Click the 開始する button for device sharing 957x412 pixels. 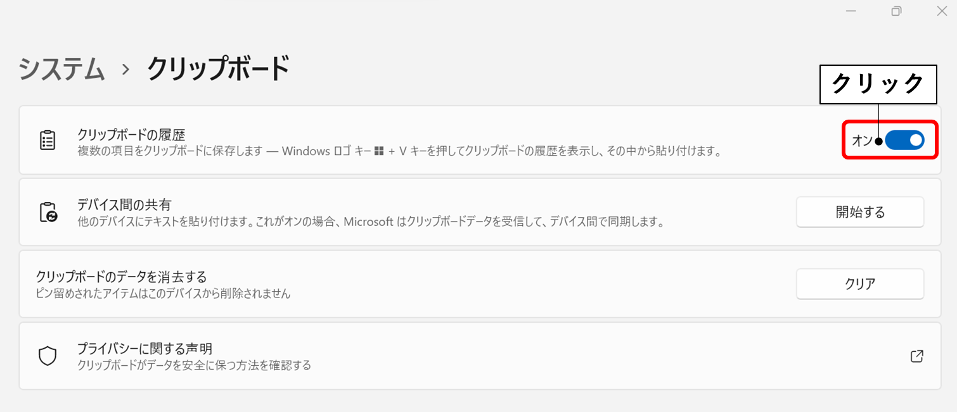860,212
